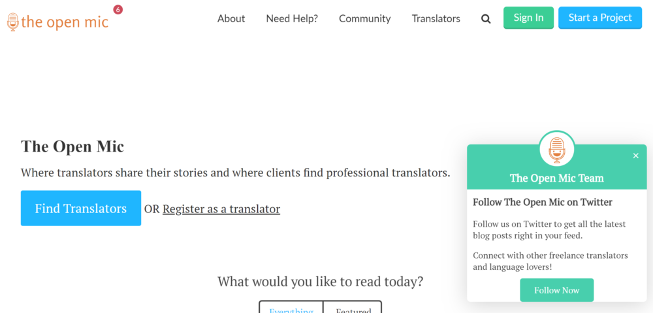Screen dimensions: 653x313
Task: Click the red notification badge showing 6
Action: pyautogui.click(x=118, y=9)
